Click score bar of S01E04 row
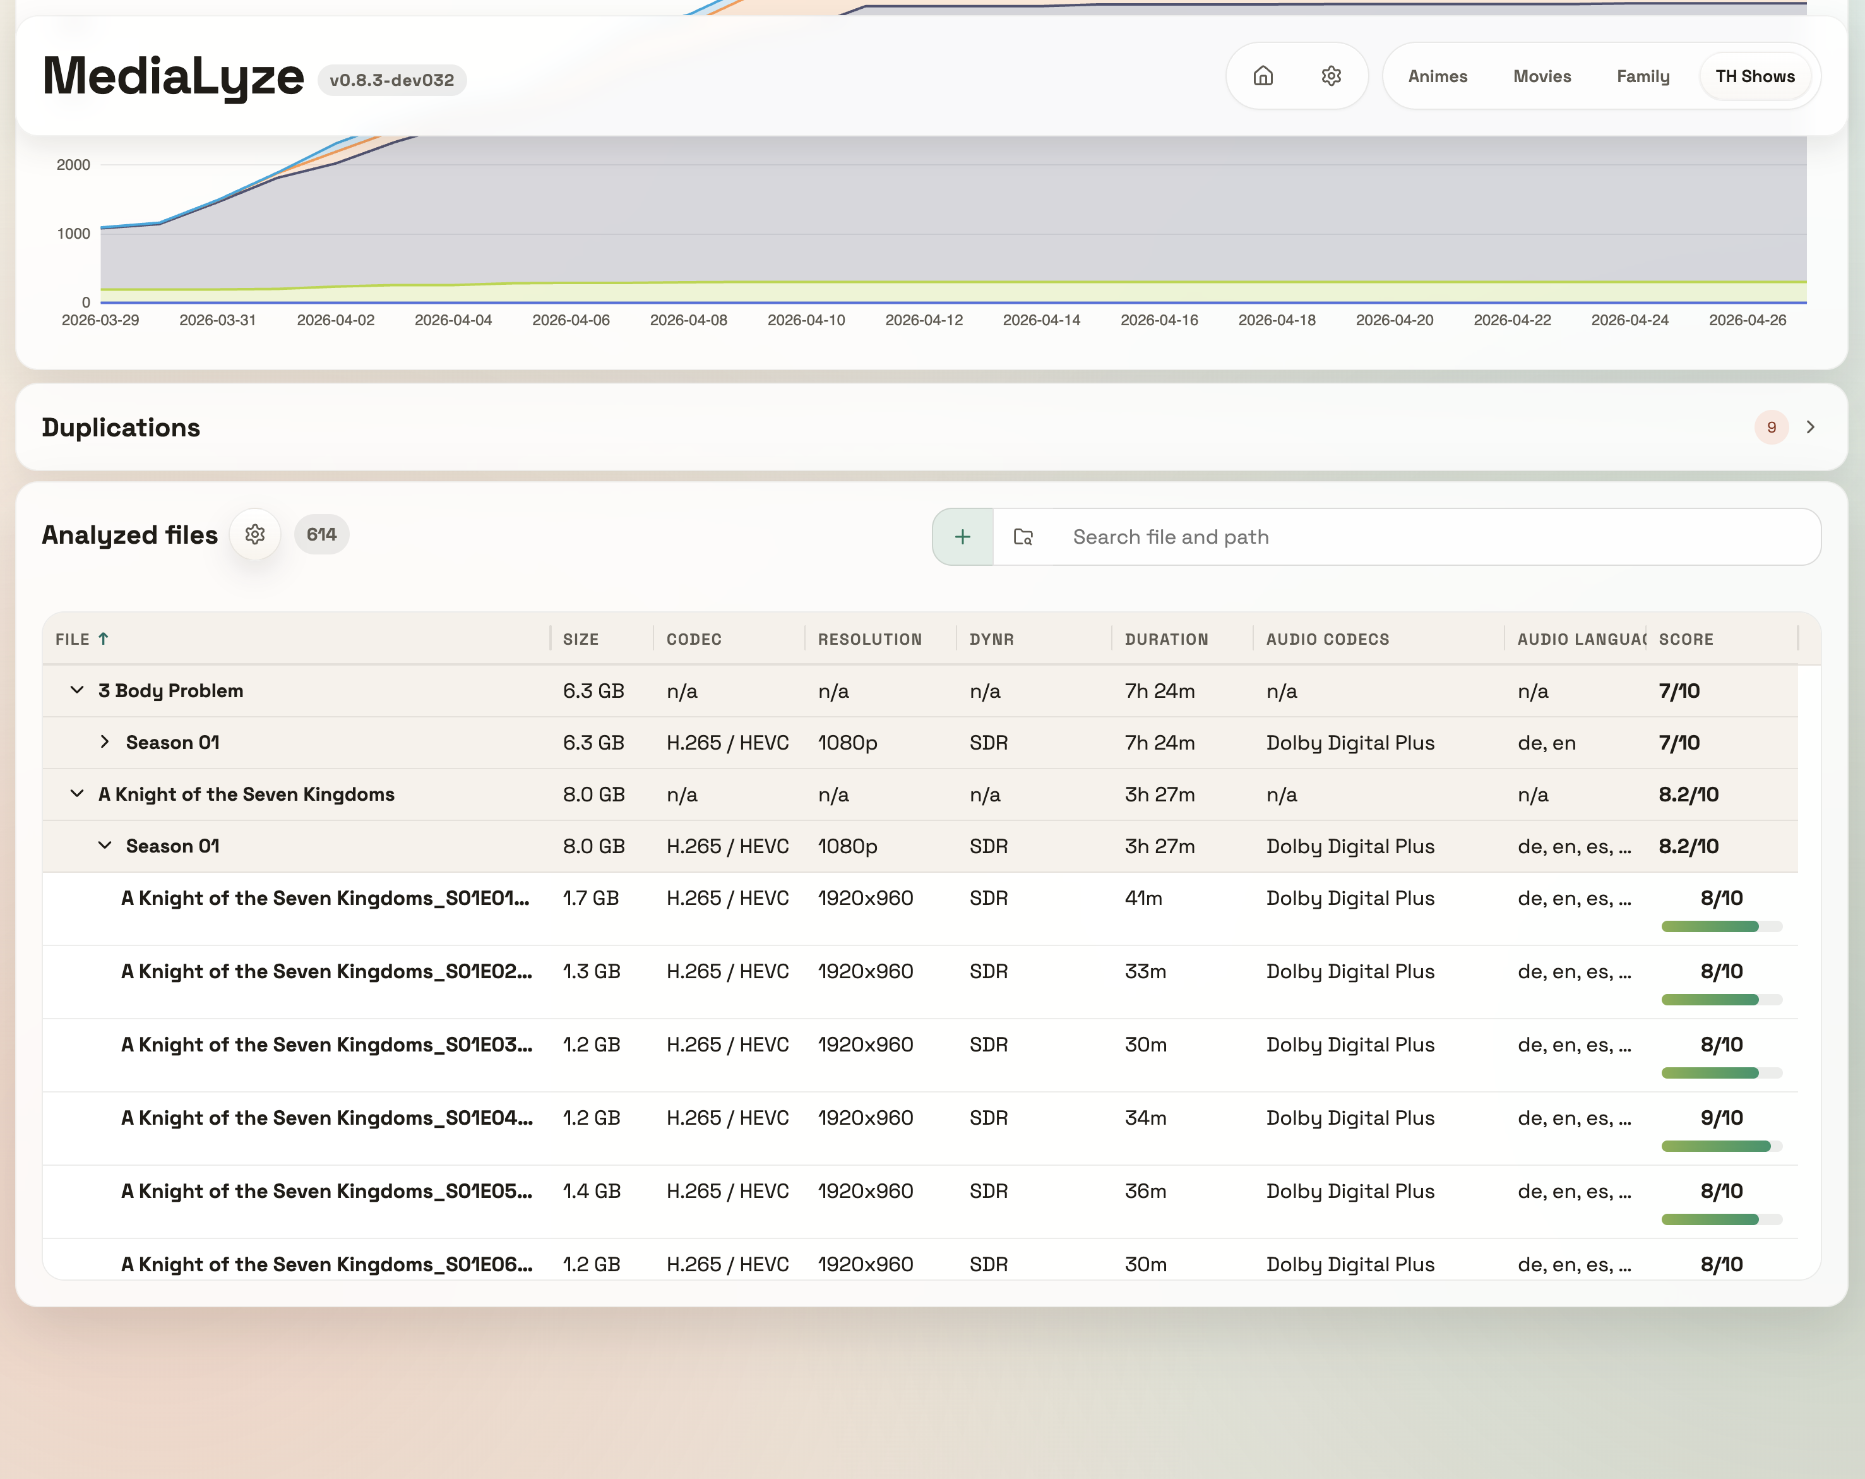Image resolution: width=1865 pixels, height=1479 pixels. (1722, 1147)
